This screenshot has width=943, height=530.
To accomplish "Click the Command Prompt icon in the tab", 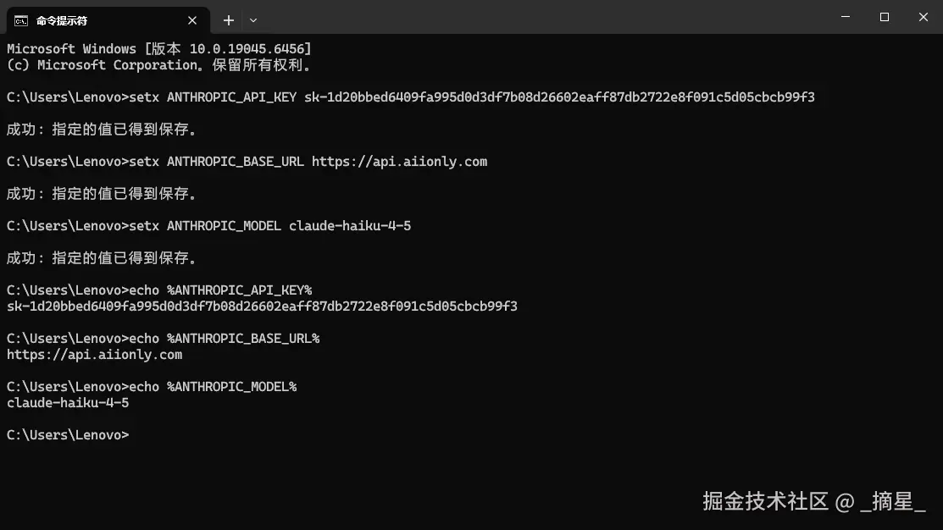I will [21, 21].
